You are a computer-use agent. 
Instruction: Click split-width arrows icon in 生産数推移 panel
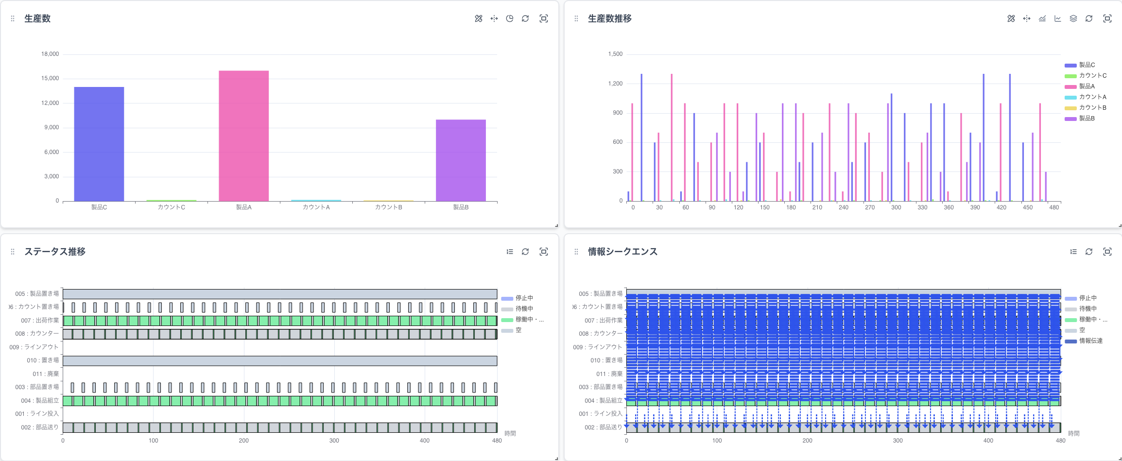tap(1027, 18)
